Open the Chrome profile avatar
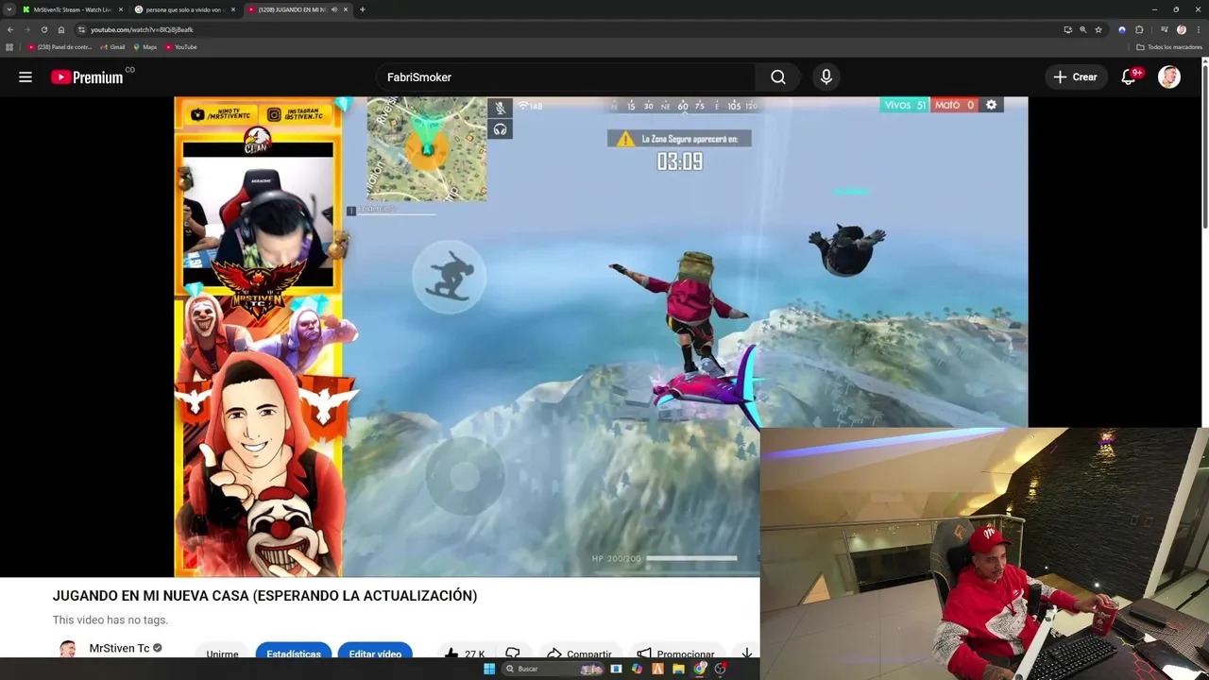 point(1181,29)
